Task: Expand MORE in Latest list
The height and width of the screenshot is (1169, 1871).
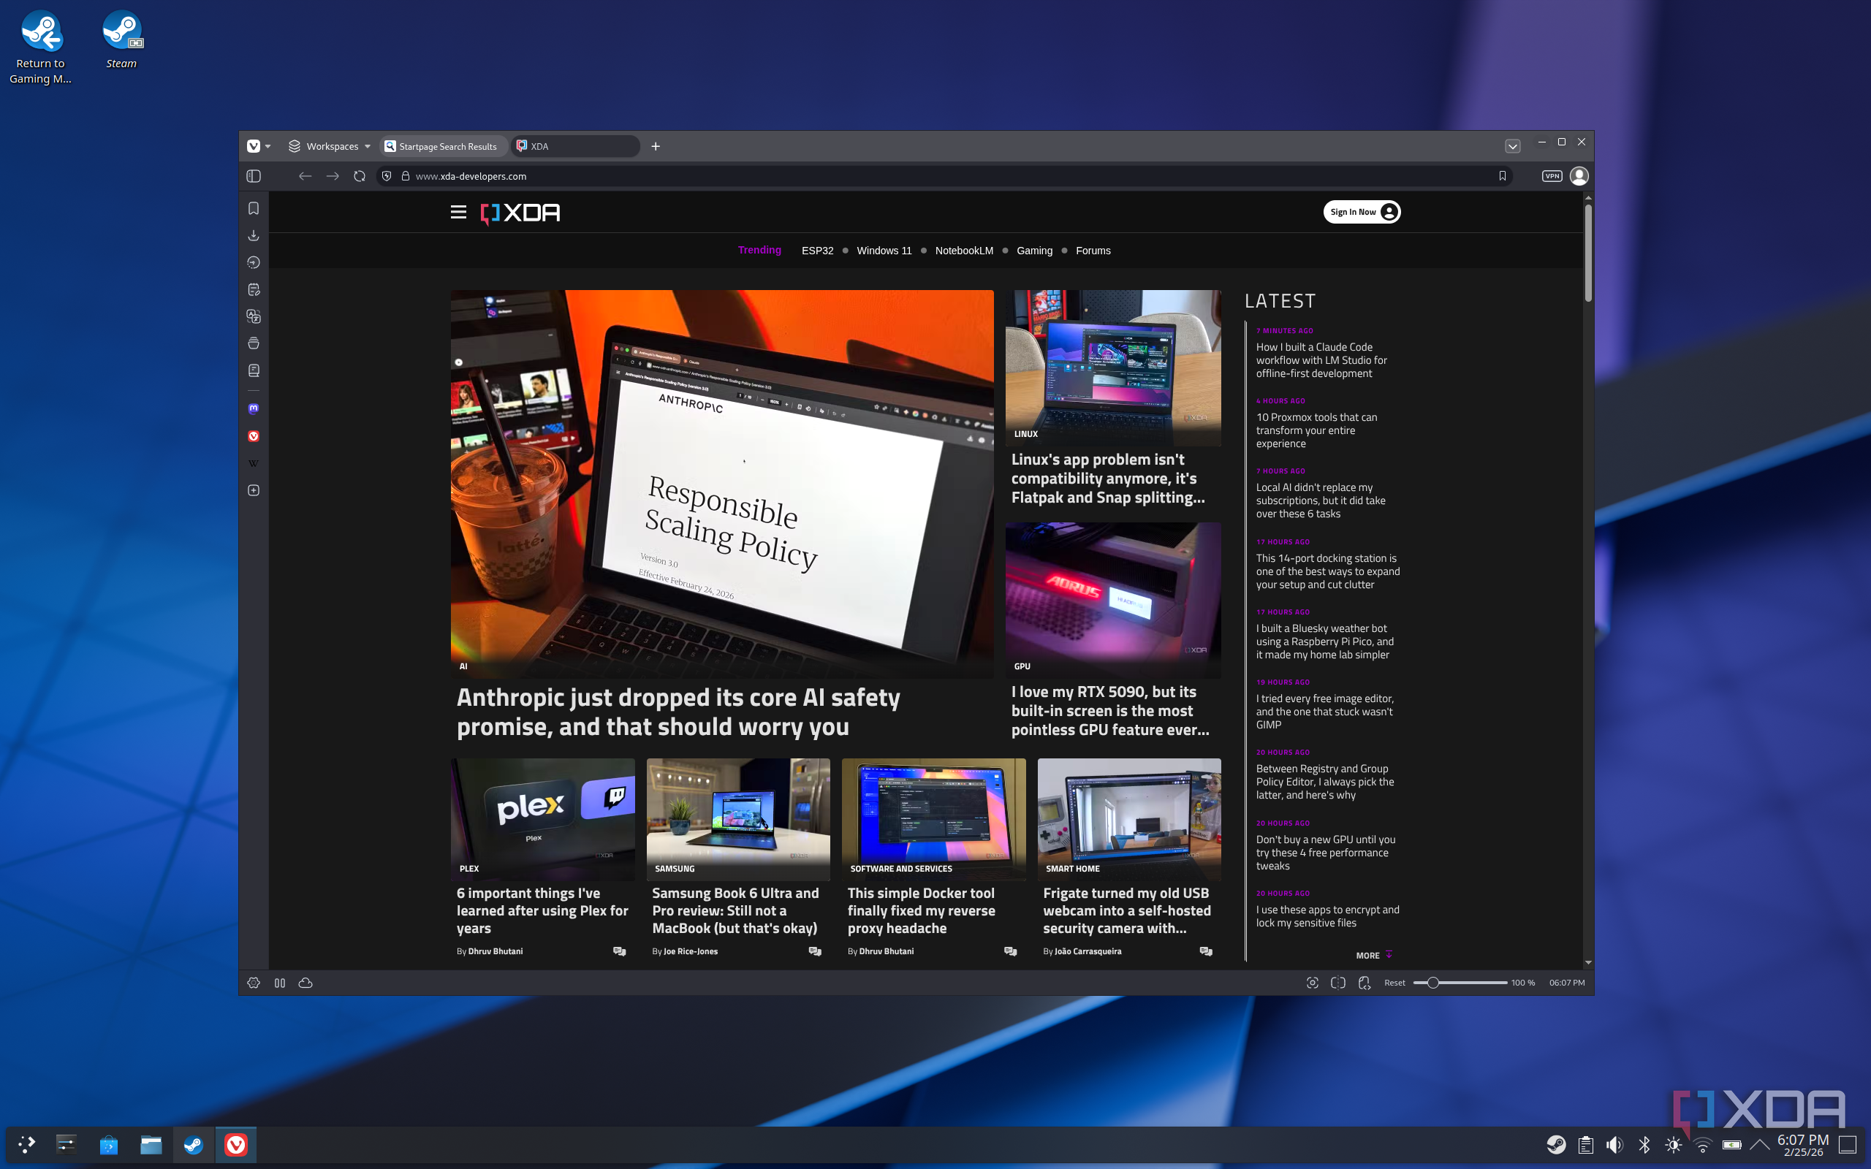Action: pos(1374,956)
